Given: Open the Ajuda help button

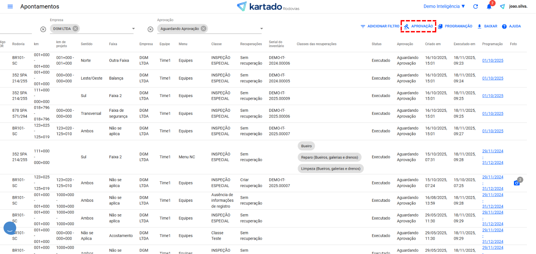Looking at the screenshot, I should tap(511, 26).
